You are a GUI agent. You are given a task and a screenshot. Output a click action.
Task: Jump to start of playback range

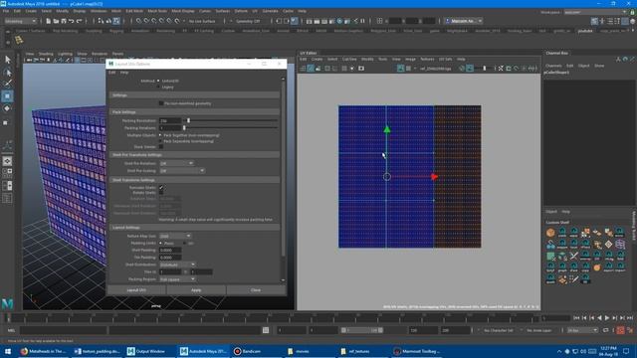tap(576, 318)
